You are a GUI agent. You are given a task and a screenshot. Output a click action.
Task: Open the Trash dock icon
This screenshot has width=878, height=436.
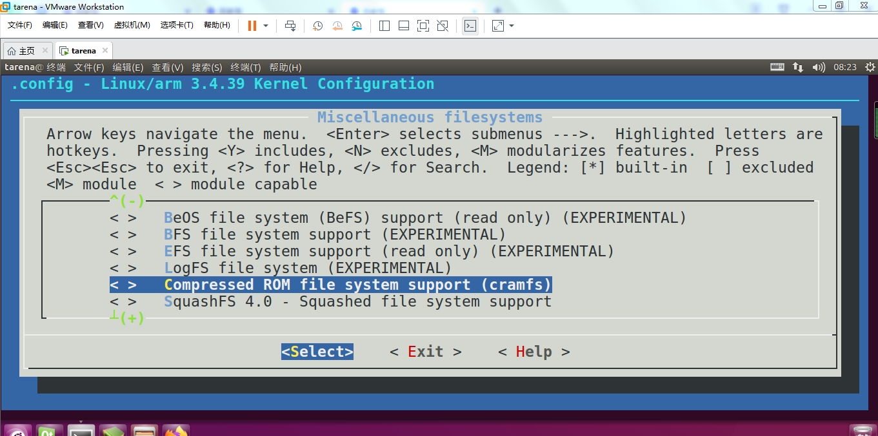862,430
